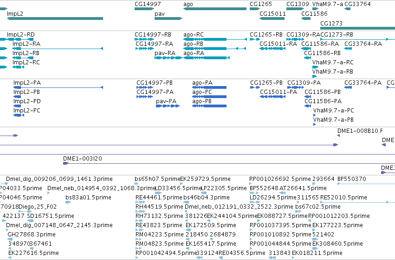Select the CG1273 gene label
395x260 pixels.
[331, 23]
